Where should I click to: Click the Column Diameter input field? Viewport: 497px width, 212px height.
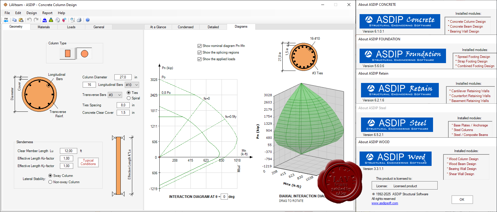[x=123, y=77]
